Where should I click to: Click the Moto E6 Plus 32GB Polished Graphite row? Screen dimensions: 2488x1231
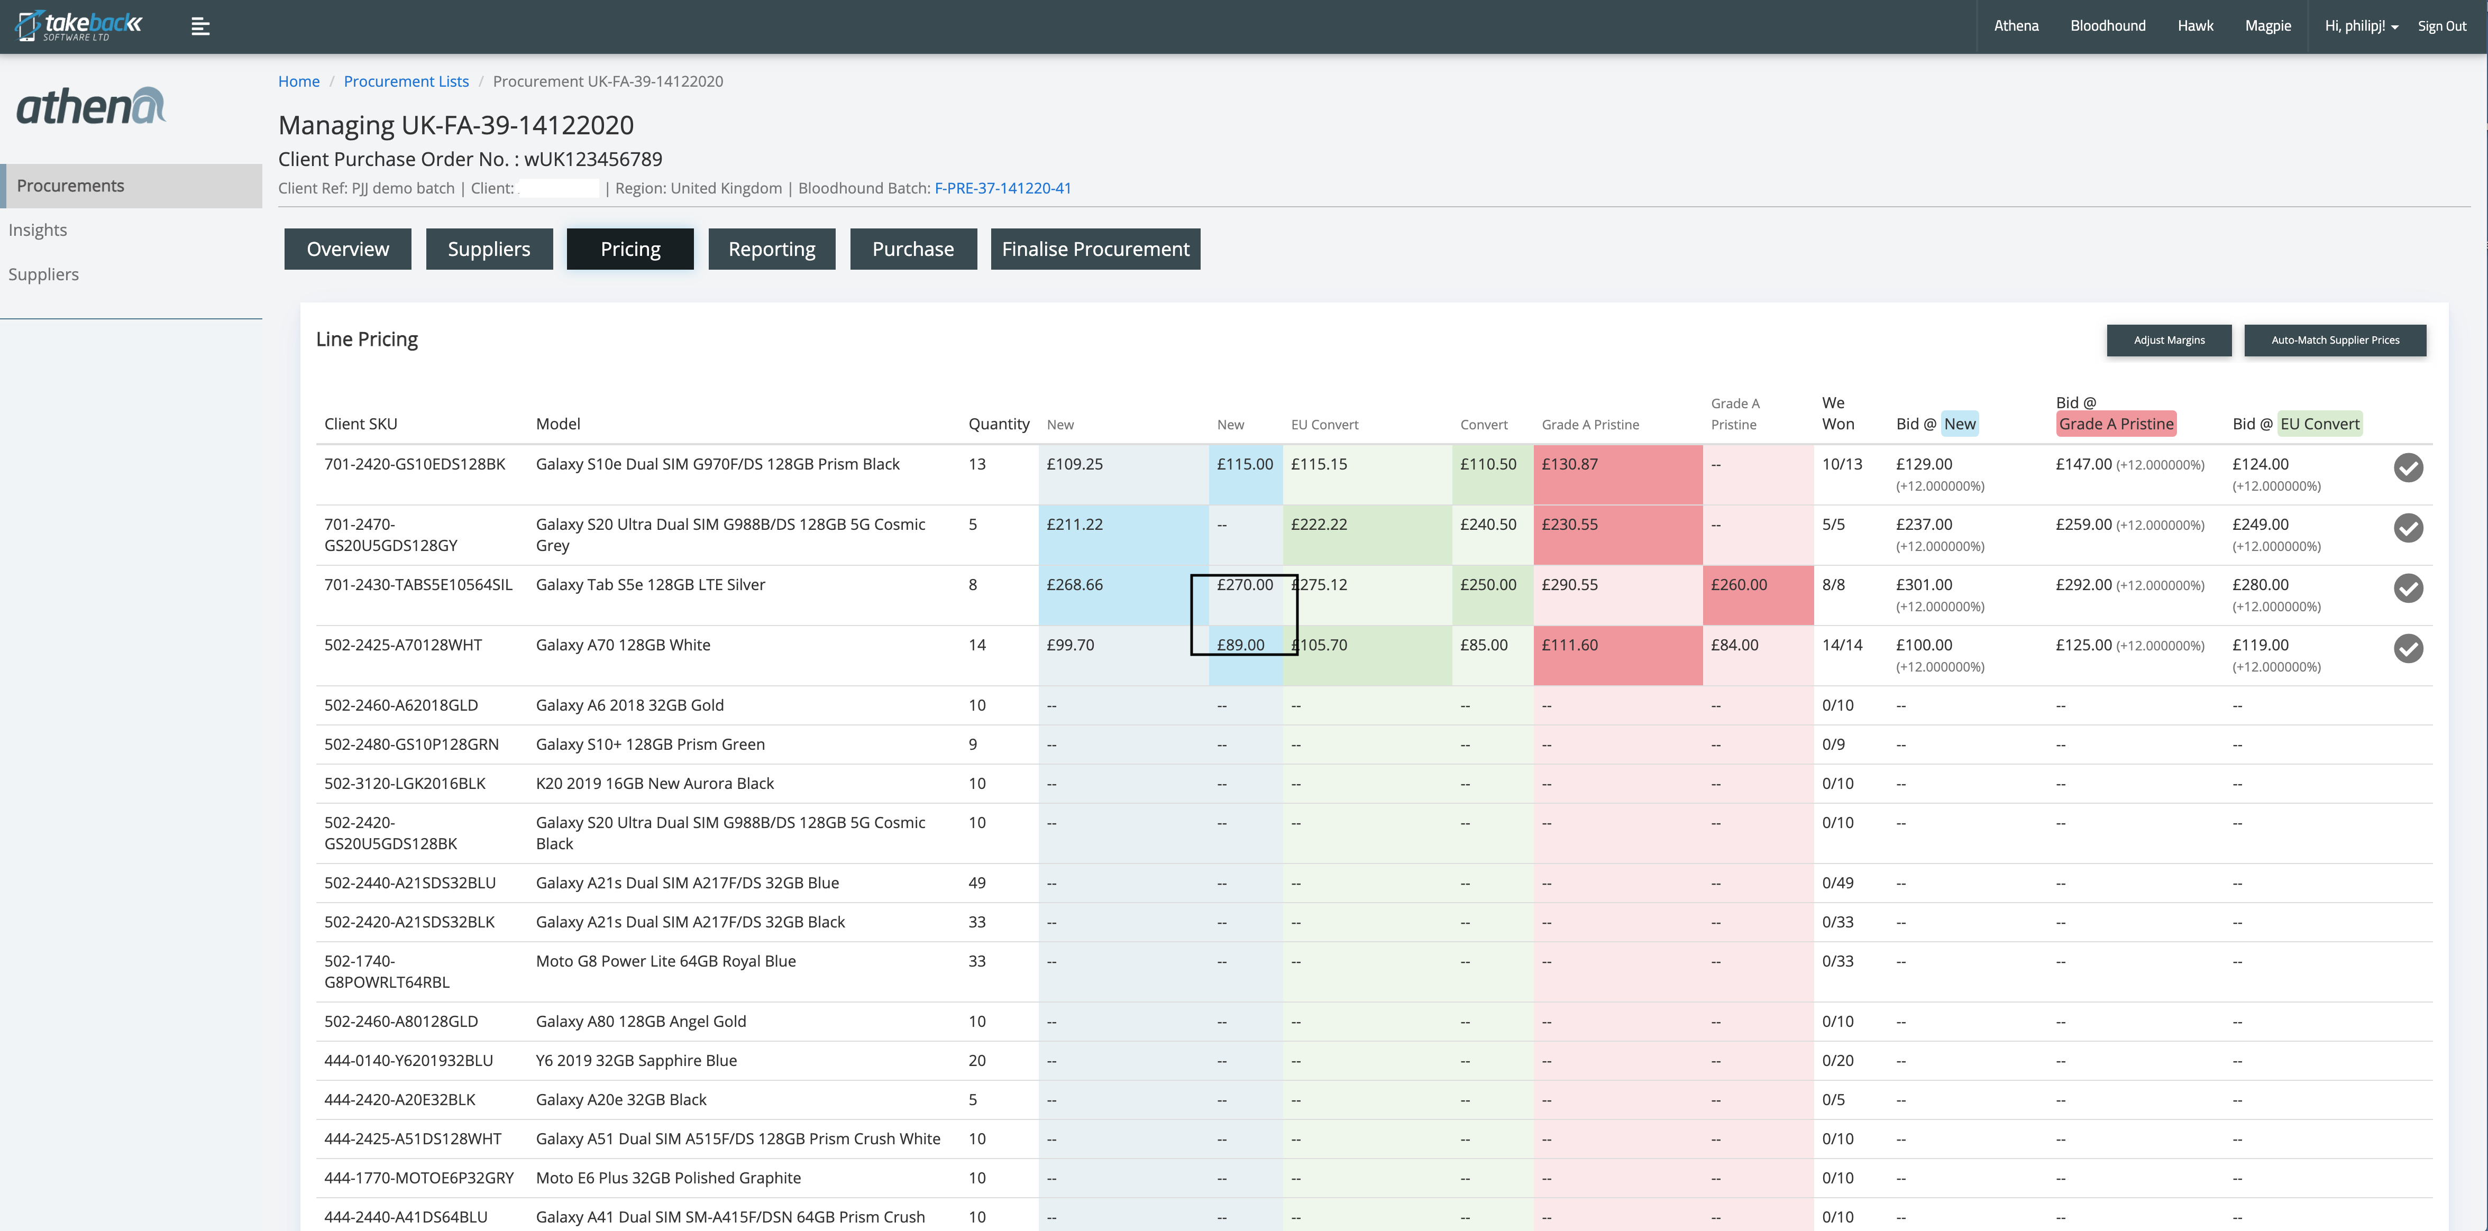(1374, 1178)
